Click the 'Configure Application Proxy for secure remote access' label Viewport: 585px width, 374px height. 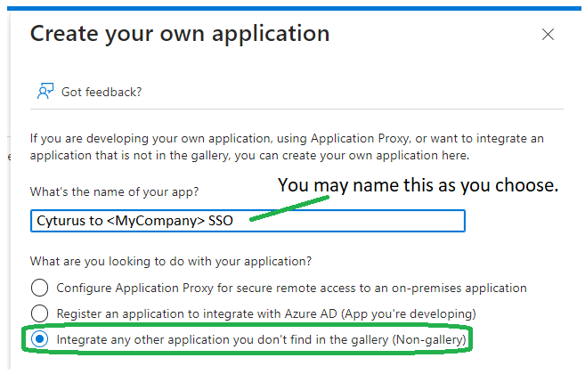[x=291, y=289]
